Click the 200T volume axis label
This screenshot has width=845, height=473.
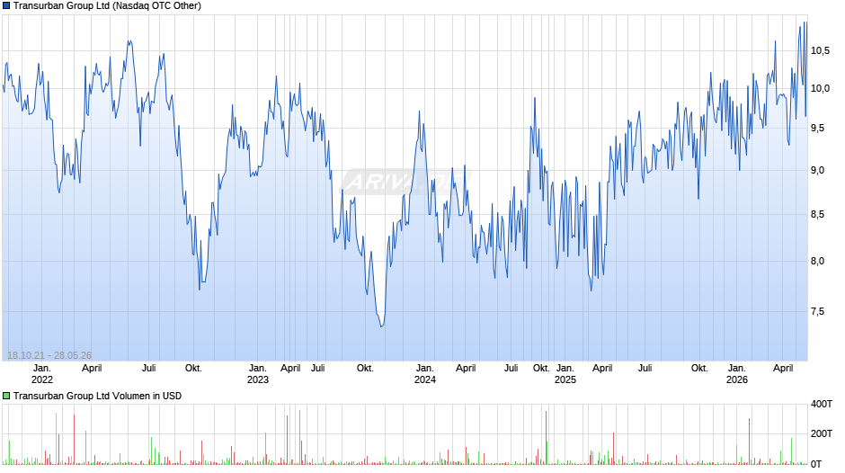click(x=822, y=433)
